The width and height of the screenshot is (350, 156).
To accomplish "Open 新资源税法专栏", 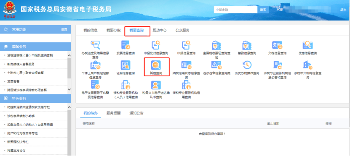I will [18, 142].
